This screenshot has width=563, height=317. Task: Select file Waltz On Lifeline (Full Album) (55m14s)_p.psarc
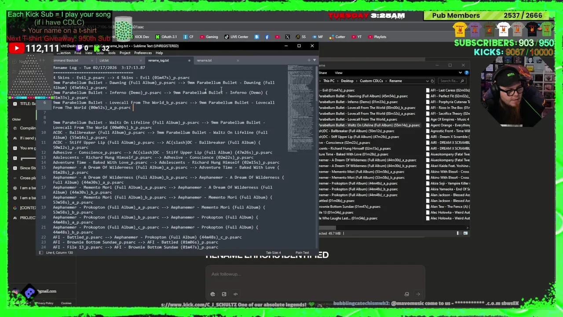click(x=369, y=125)
